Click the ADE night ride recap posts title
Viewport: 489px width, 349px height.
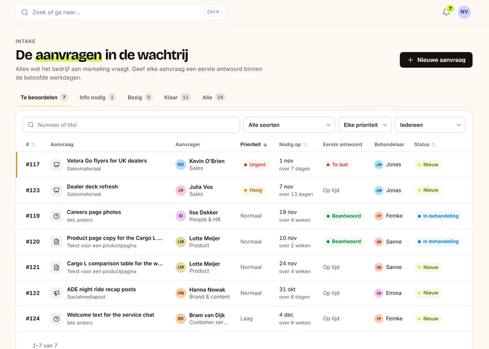(101, 290)
